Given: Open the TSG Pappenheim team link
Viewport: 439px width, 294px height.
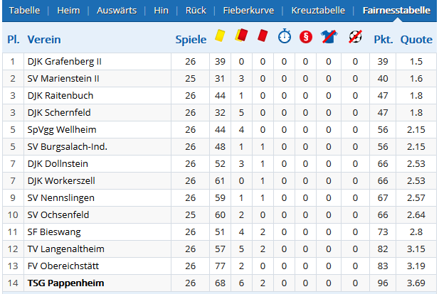Looking at the screenshot, I should (65, 283).
